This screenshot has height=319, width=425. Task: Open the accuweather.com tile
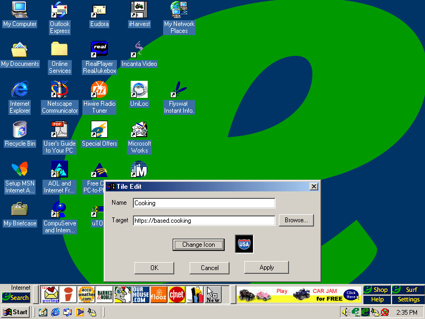point(86,295)
